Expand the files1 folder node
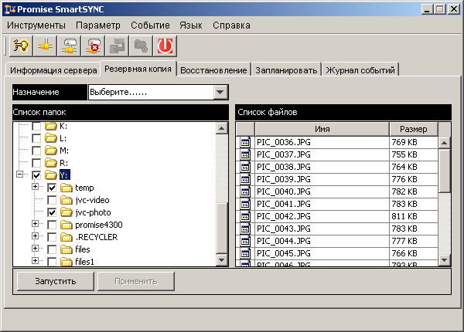This screenshot has height=332, width=464. 36,261
